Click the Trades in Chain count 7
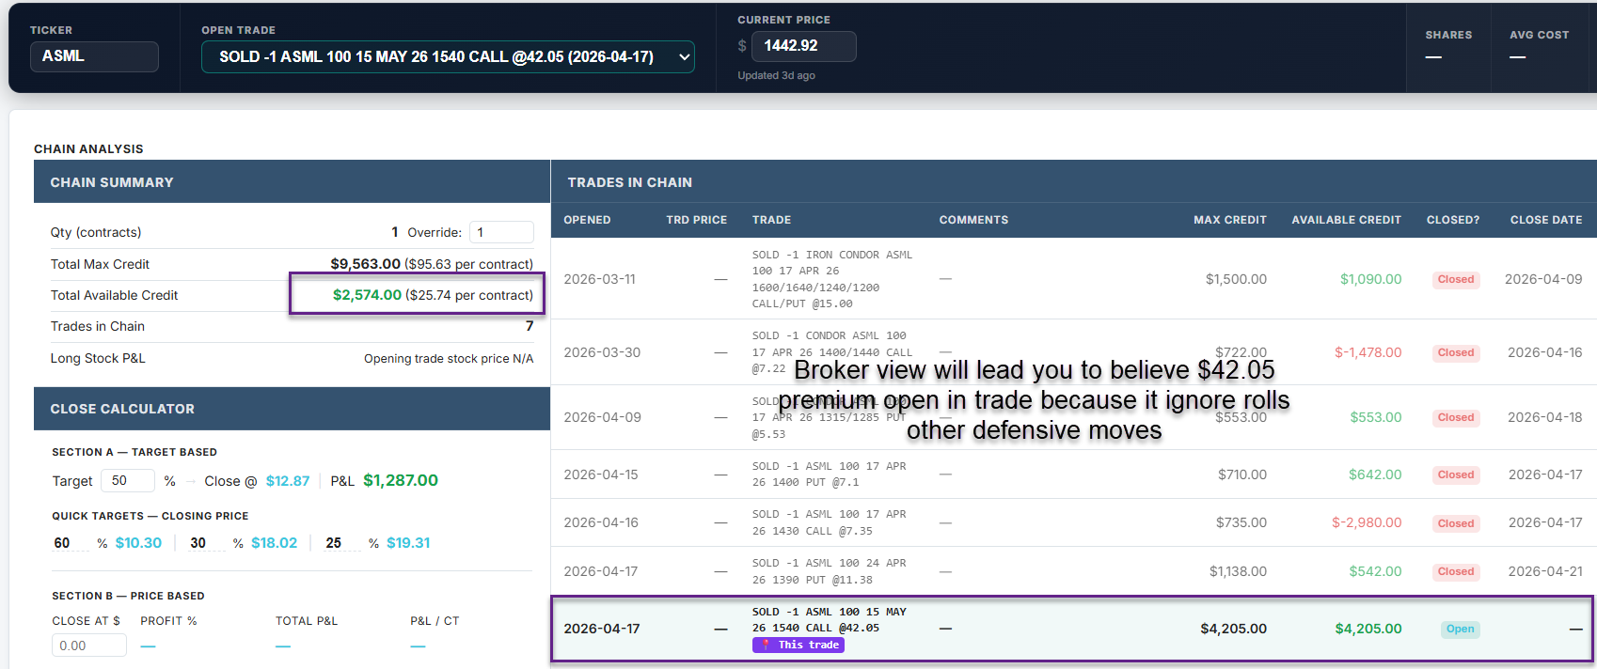Viewport: 1597px width, 669px height. click(530, 326)
